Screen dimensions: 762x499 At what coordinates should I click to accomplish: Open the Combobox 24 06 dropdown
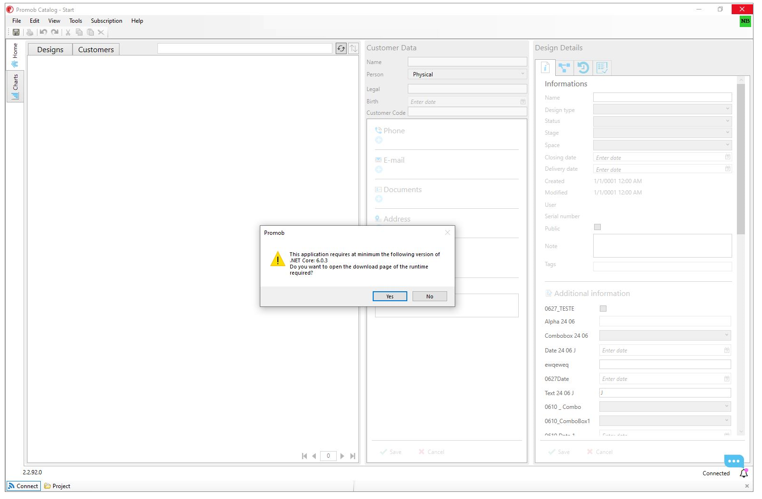tap(665, 336)
